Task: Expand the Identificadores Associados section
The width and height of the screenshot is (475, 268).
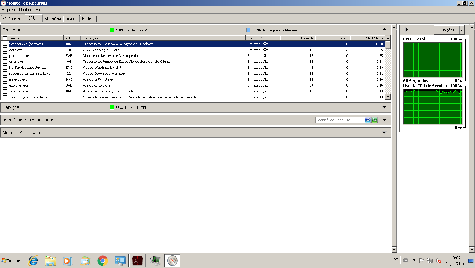Action: coord(384,120)
